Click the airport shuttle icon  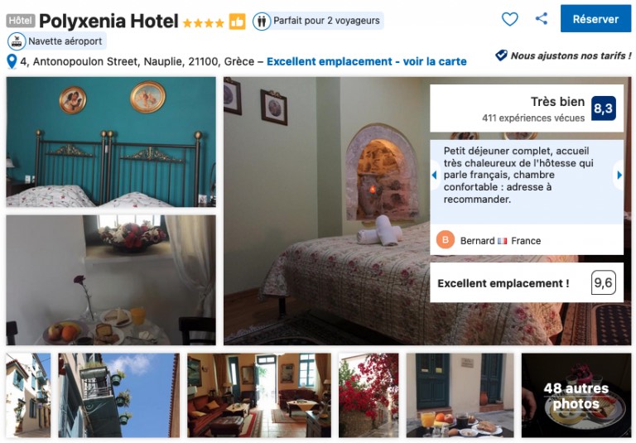(17, 41)
